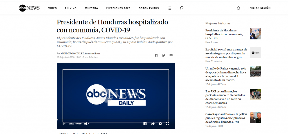This screenshot has width=288, height=134.
Task: Open the more sections grid icon
Action: pos(169,8)
